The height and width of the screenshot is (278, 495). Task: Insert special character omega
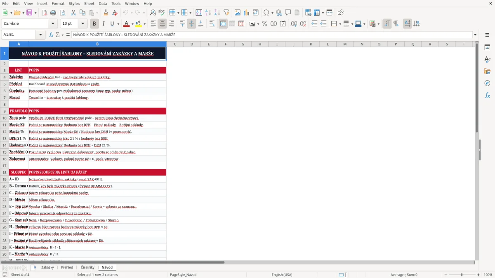(x=266, y=13)
